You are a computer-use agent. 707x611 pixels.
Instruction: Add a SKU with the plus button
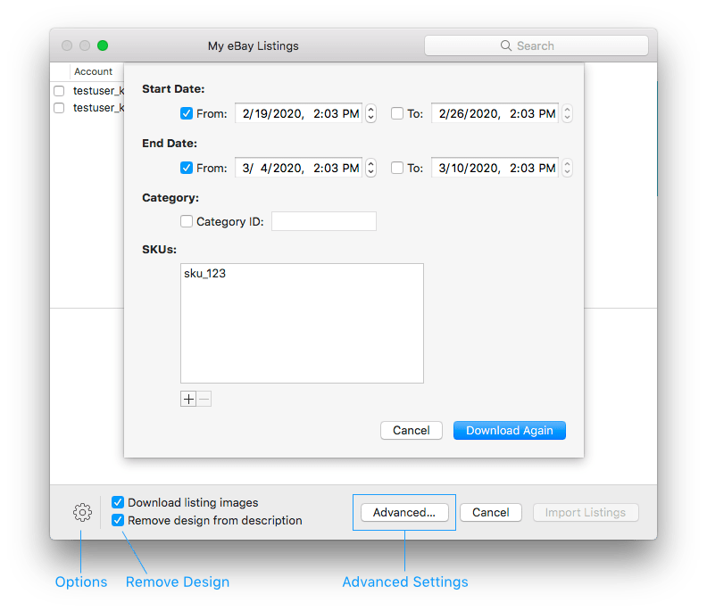coord(188,399)
